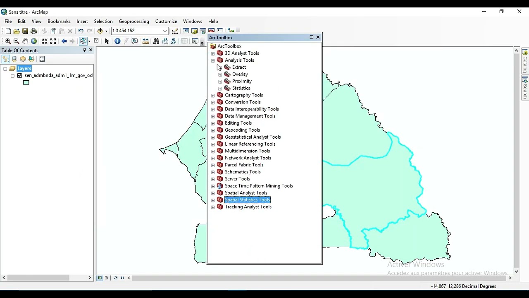Open the File menu
The width and height of the screenshot is (529, 298).
click(8, 21)
